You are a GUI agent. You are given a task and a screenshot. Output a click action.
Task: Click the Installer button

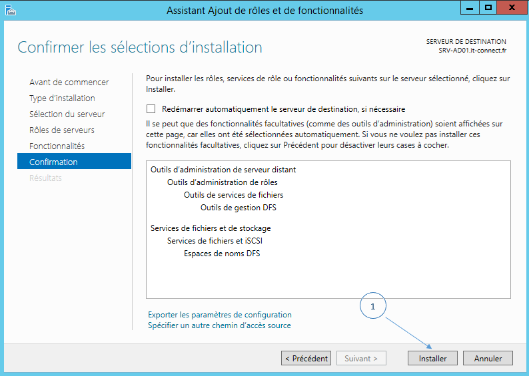432,358
